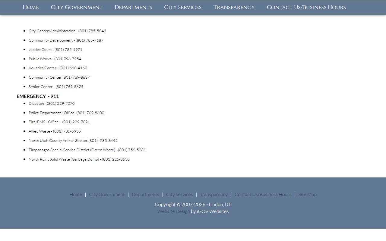Screen dimensions: 386x241
Task: Select City Center/Administration phone number line
Action: tap(67, 31)
